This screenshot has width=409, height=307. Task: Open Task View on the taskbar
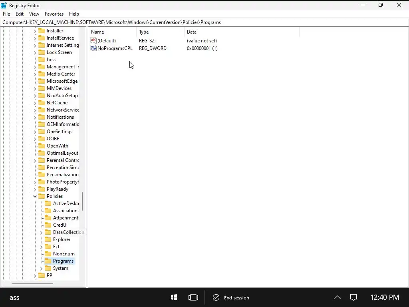point(193,297)
